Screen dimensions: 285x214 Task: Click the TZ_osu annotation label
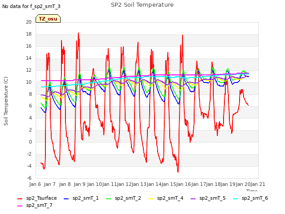(x=48, y=19)
